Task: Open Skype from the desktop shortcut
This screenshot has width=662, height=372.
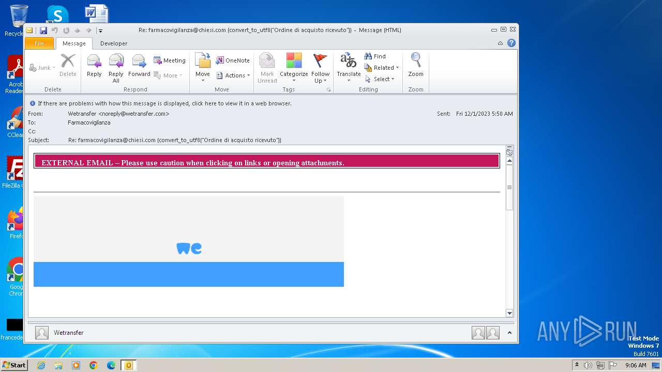Action: point(57,14)
